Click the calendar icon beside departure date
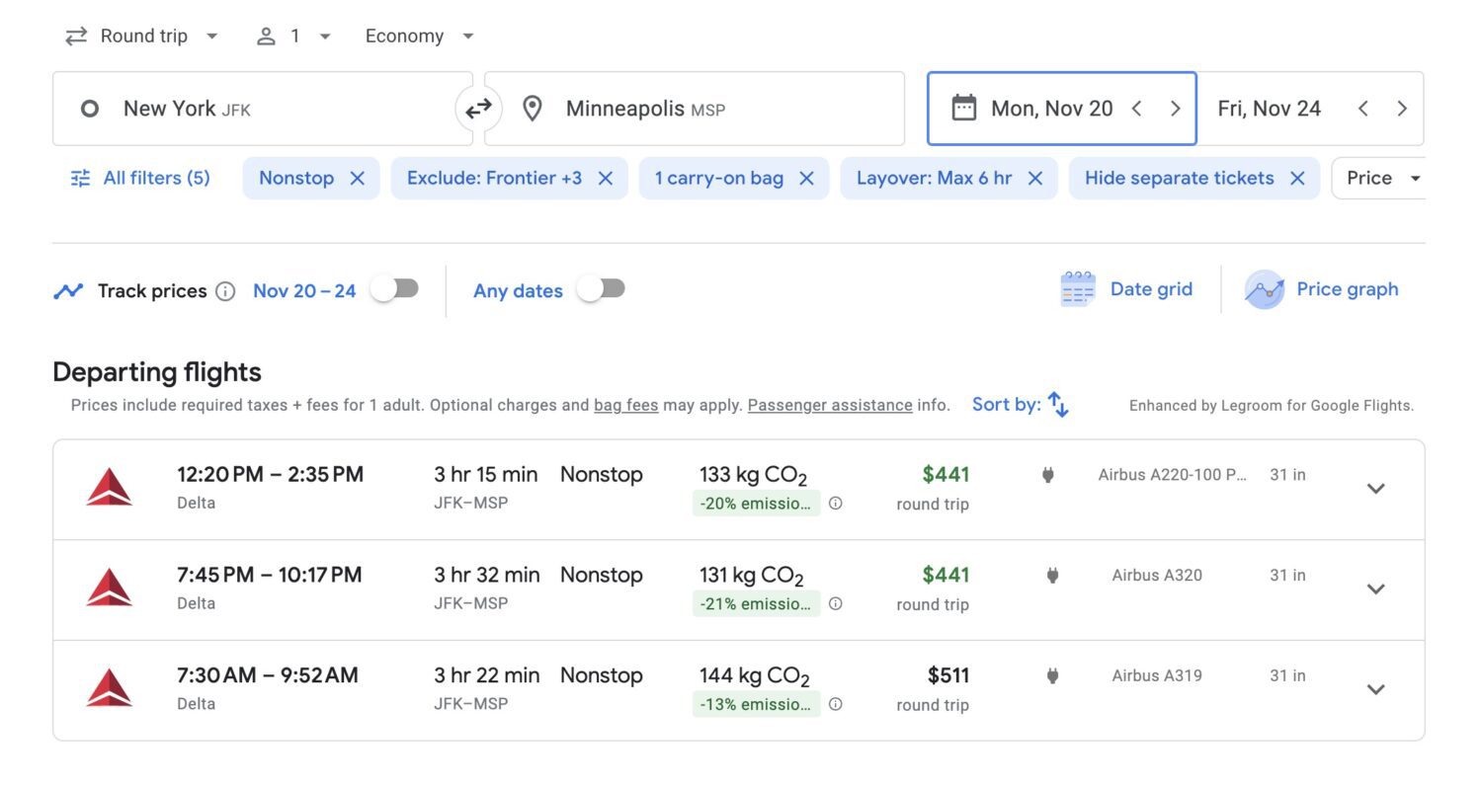The image size is (1482, 785). click(965, 108)
